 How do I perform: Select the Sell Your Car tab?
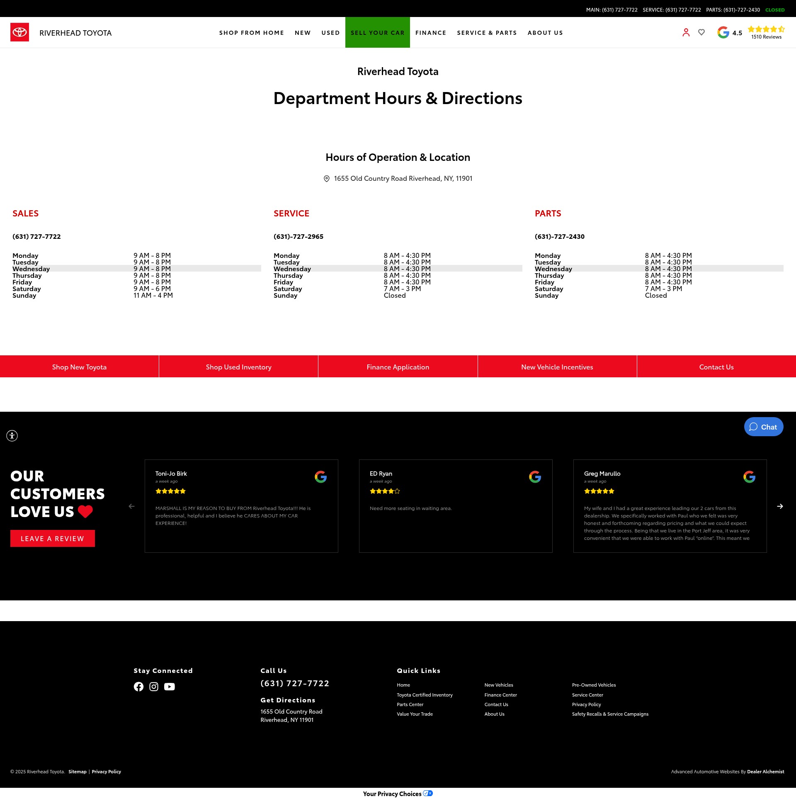click(378, 33)
